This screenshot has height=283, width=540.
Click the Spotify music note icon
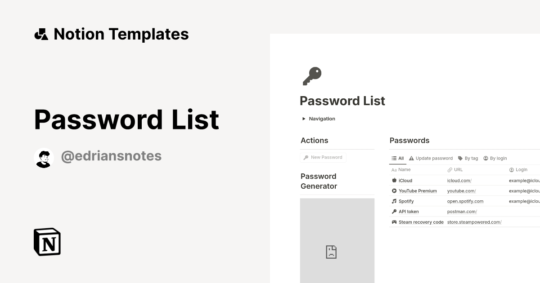(394, 201)
